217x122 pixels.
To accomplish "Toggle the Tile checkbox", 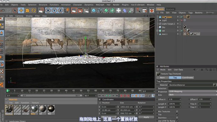I will pos(177,115).
